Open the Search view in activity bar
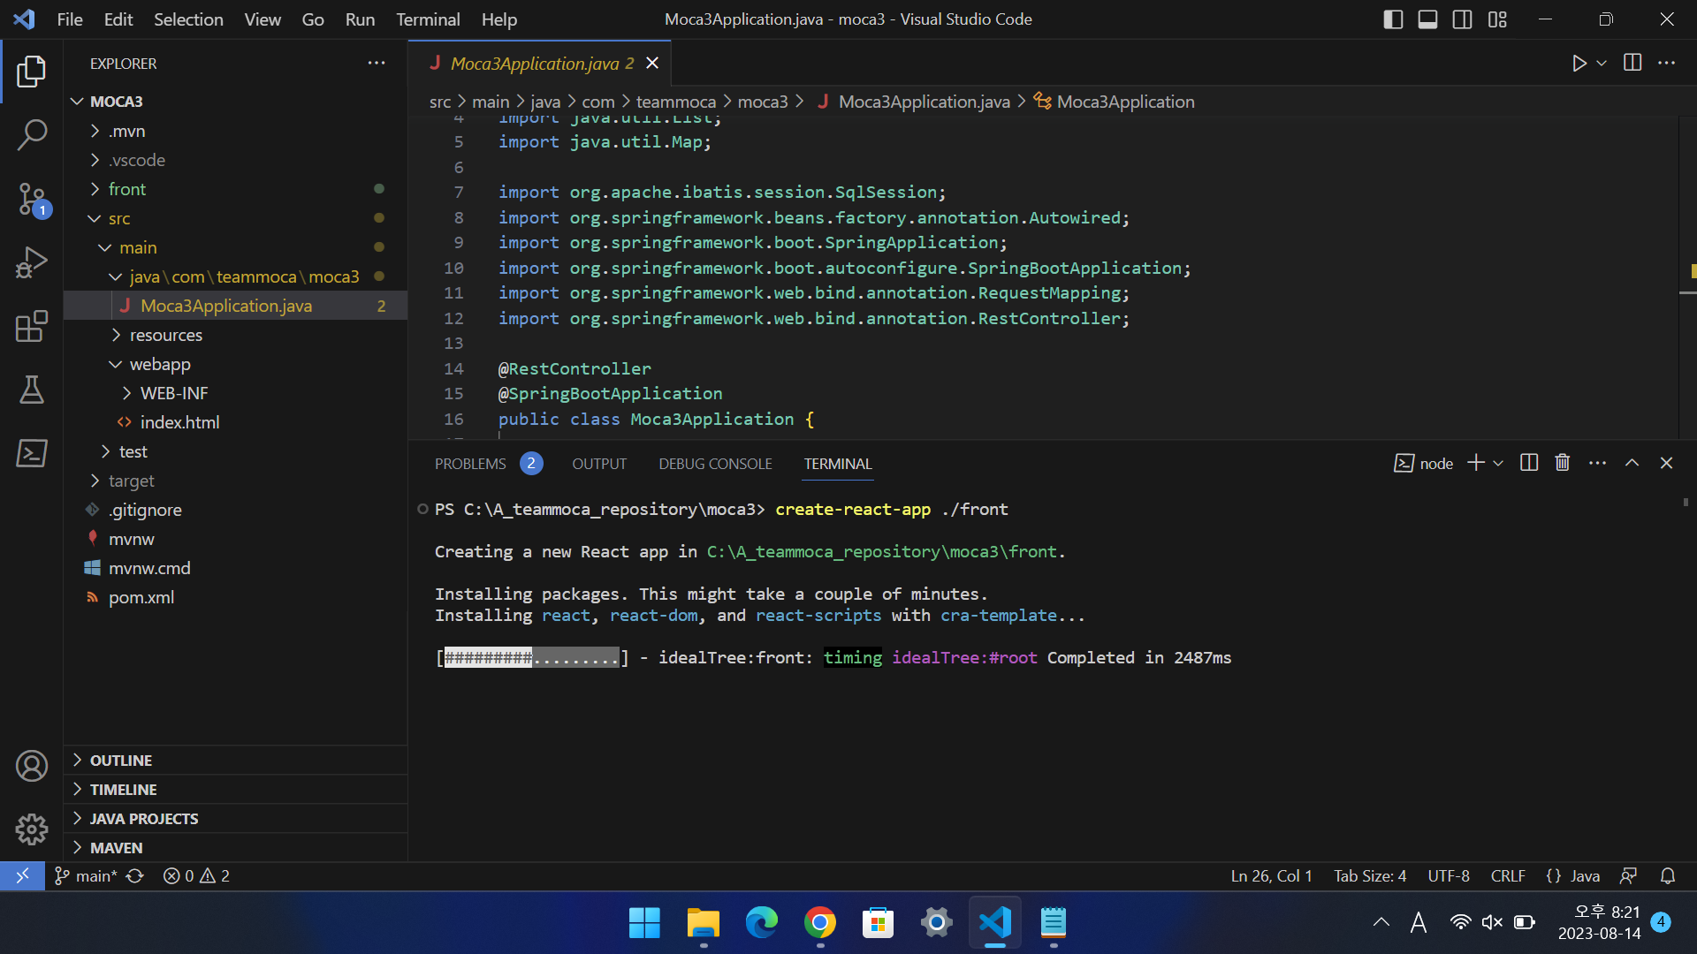1697x954 pixels. pyautogui.click(x=32, y=135)
